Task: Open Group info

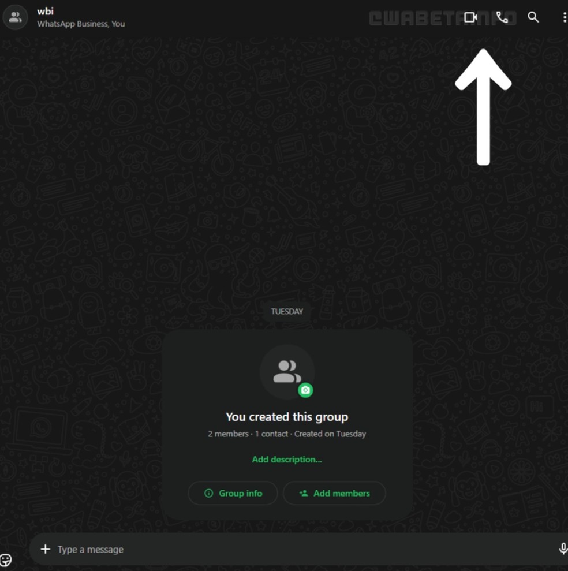Action: pos(233,493)
